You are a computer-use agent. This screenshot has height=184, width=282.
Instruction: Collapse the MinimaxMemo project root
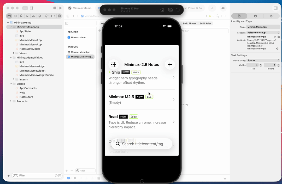pyautogui.click(x=8, y=23)
